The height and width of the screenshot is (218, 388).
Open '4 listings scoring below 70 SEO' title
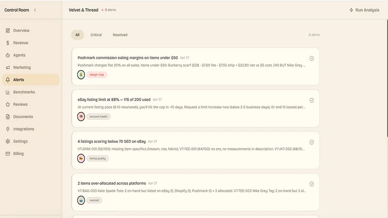(x=112, y=141)
